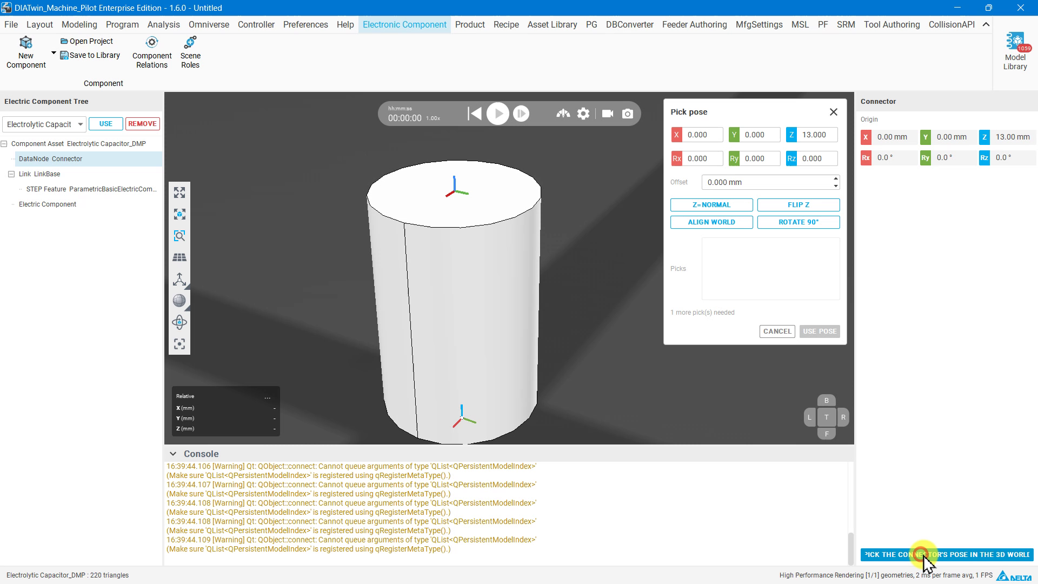Select the L face on view cube
The image size is (1038, 584).
pos(810,417)
